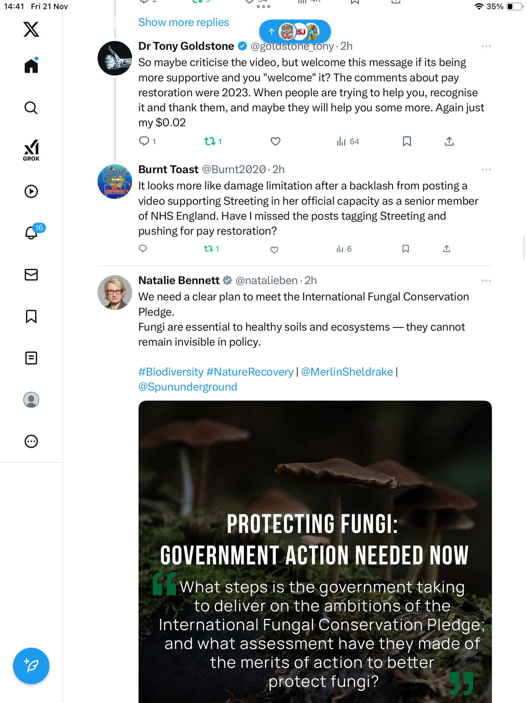Click Show more replies link
The width and height of the screenshot is (527, 703).
183,22
